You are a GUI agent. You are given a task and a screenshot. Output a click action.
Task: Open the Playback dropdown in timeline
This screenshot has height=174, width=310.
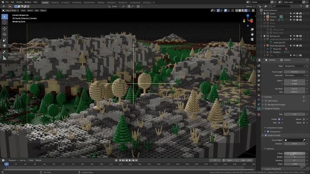point(13,160)
